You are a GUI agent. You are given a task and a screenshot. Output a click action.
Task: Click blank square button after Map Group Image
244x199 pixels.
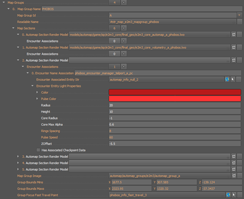[x=240, y=176]
